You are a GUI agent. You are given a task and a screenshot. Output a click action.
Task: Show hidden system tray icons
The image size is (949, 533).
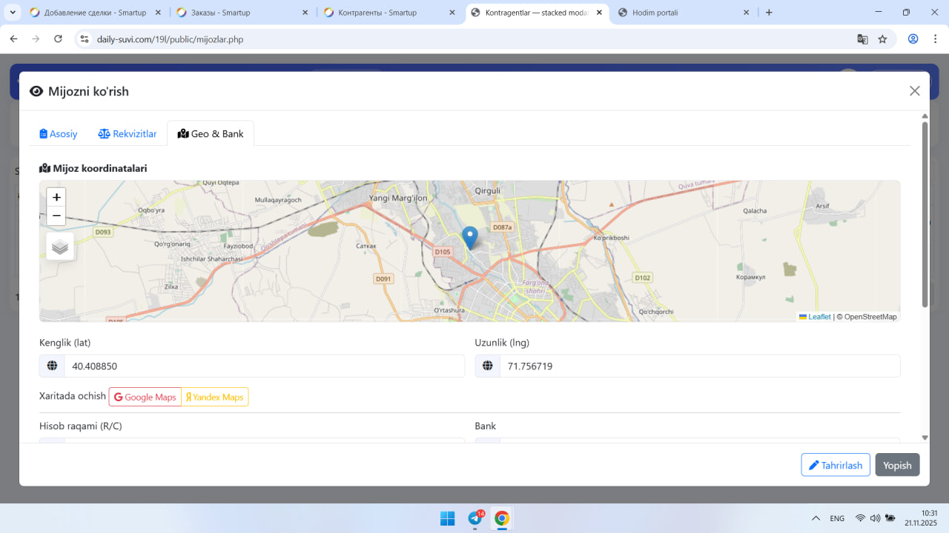point(816,518)
